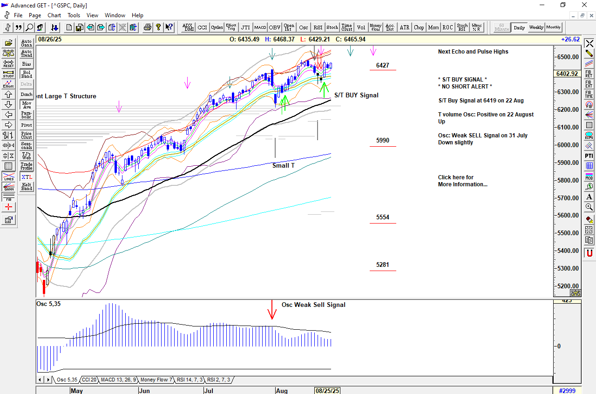Screen dimensions: 596x394
Task: Toggle the Mov Ave study button
Action: point(27,105)
